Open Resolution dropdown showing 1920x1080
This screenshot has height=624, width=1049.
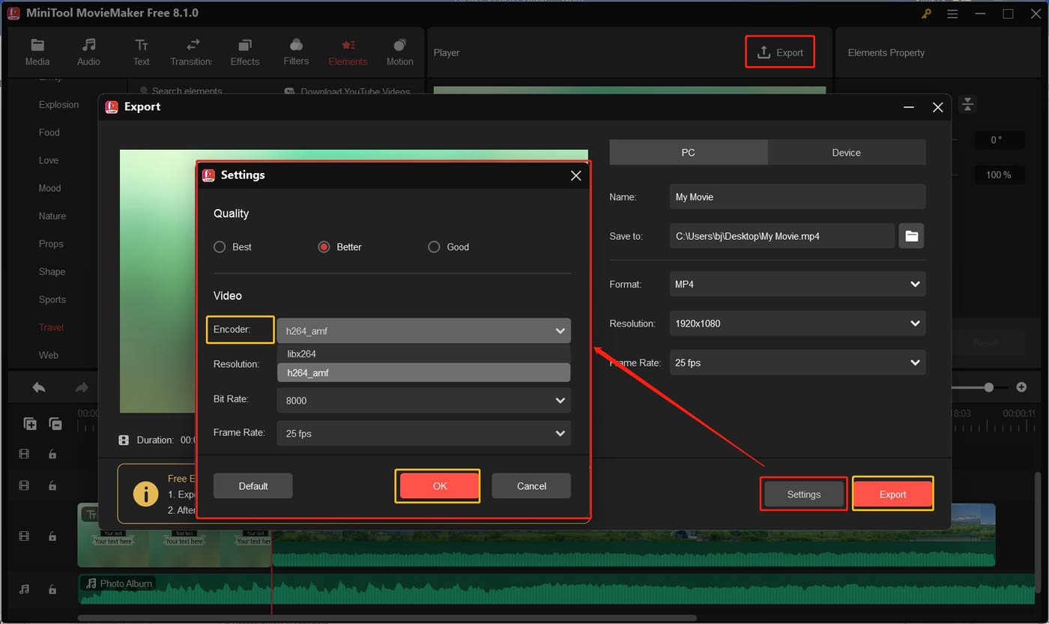797,324
